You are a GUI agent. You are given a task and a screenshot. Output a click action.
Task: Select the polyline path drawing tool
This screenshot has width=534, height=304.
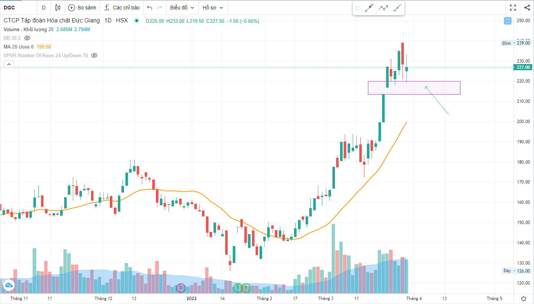coord(383,8)
